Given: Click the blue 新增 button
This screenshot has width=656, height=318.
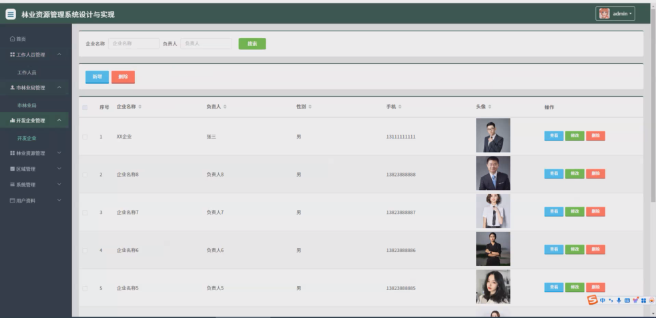Looking at the screenshot, I should (x=97, y=77).
